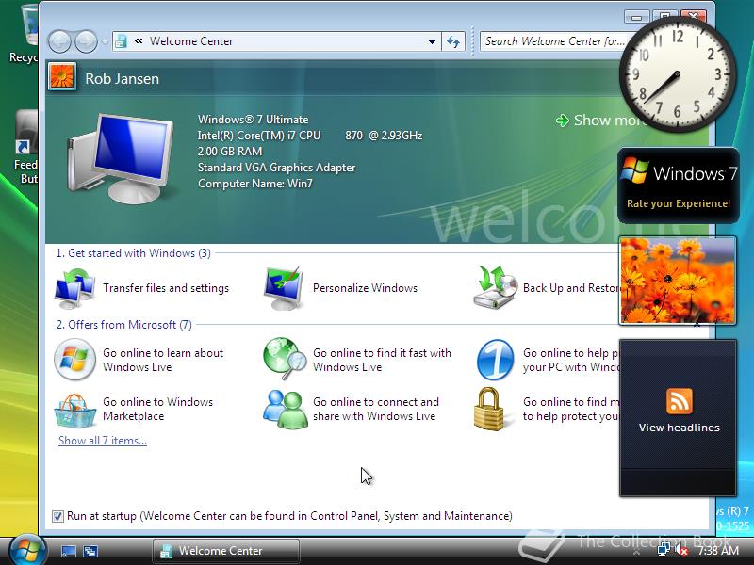The width and height of the screenshot is (754, 565).
Task: Click the Feedback shortcut desktop icon
Action: [x=25, y=148]
